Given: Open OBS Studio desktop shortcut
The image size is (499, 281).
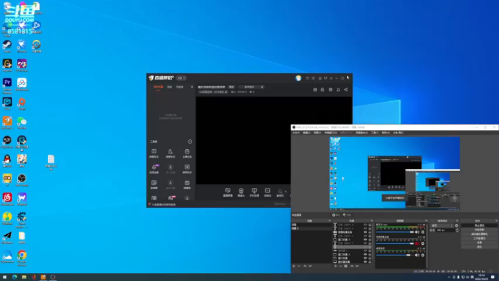Looking at the screenshot, I should coord(22,180).
